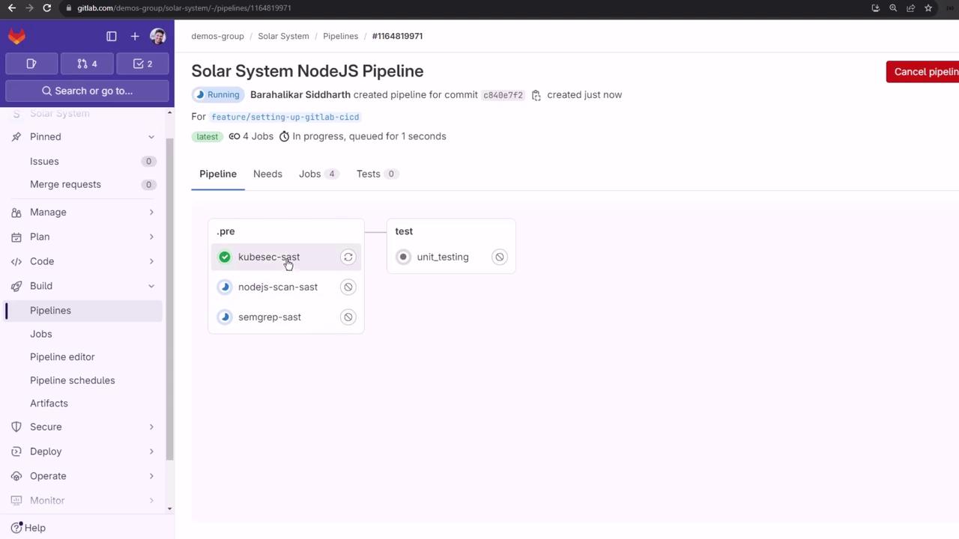Open Pipeline editor in the sidebar
This screenshot has height=539, width=959.
coord(62,357)
